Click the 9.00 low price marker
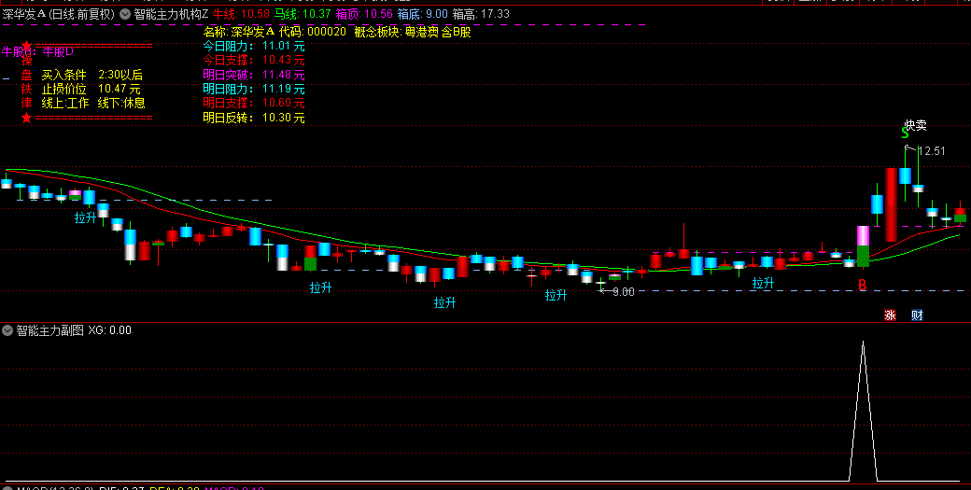 (x=622, y=291)
